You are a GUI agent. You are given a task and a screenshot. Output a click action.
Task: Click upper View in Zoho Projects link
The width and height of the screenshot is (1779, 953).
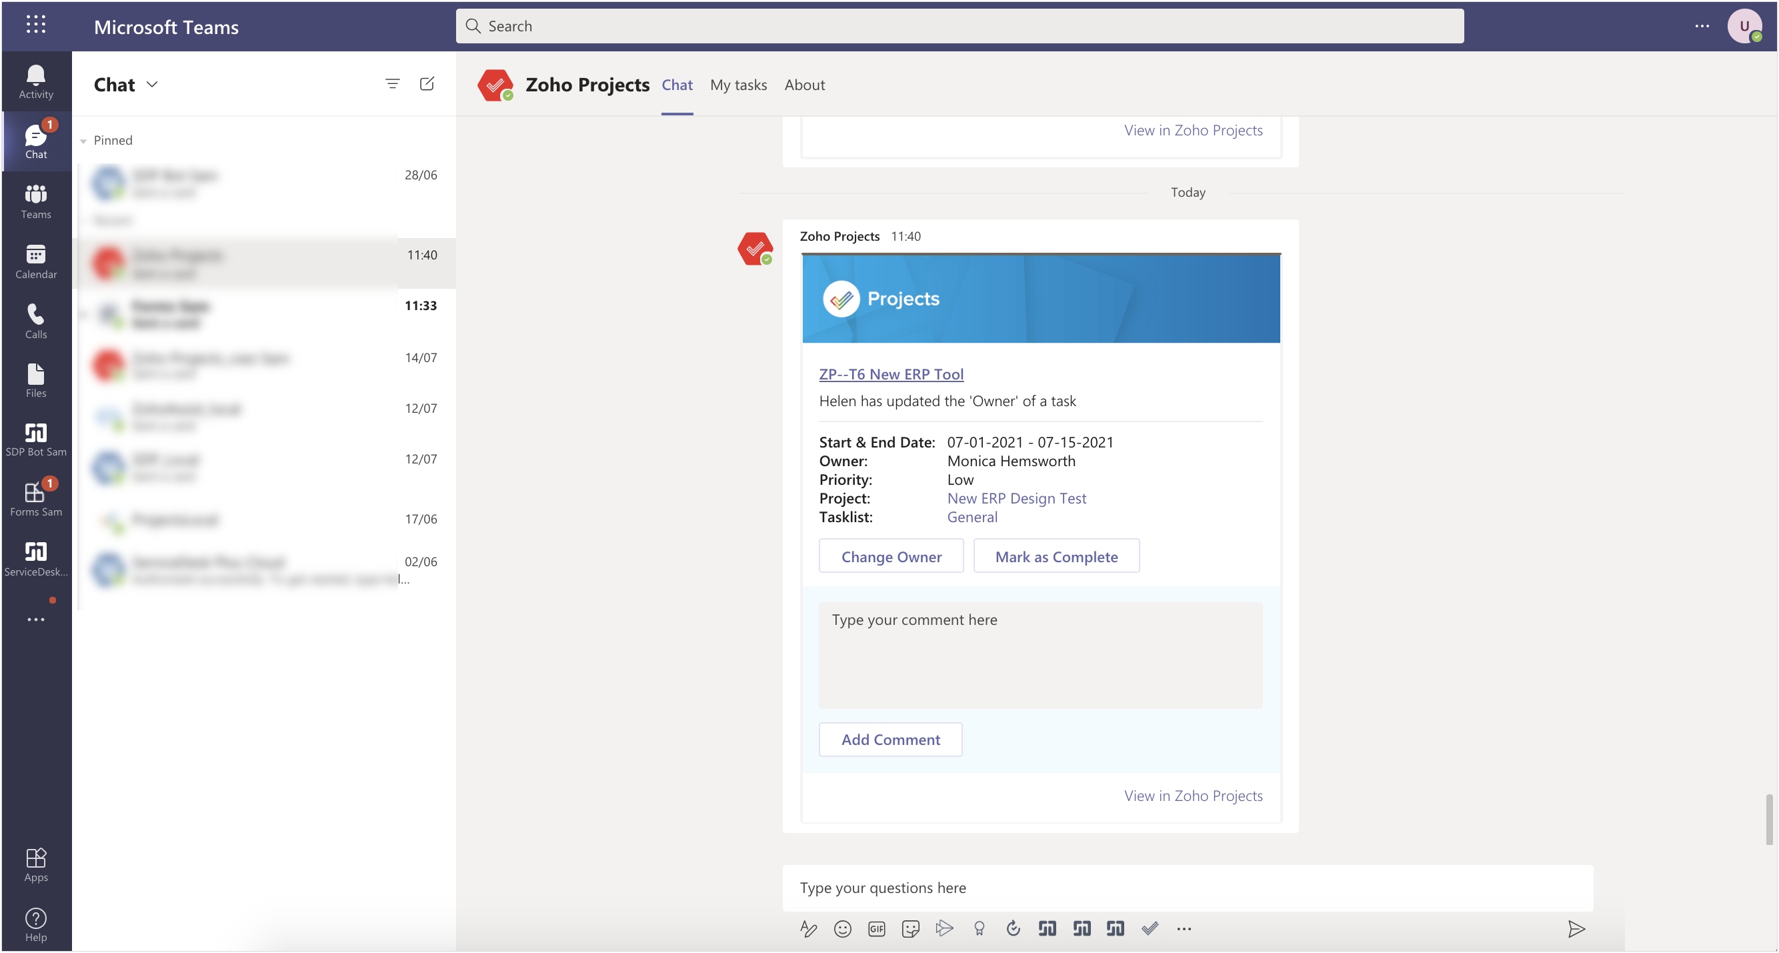click(1193, 130)
